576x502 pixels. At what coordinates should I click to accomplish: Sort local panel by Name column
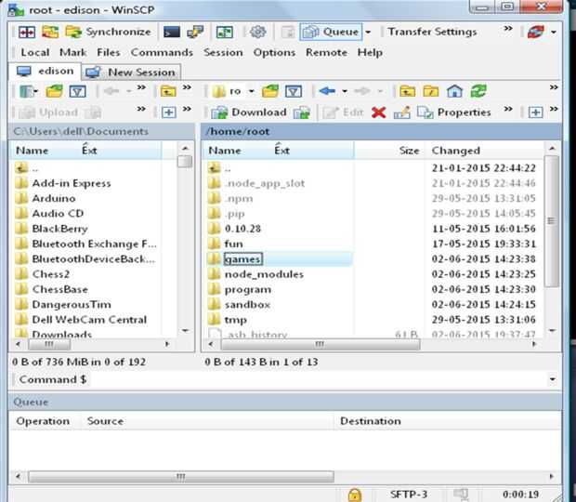tap(33, 151)
